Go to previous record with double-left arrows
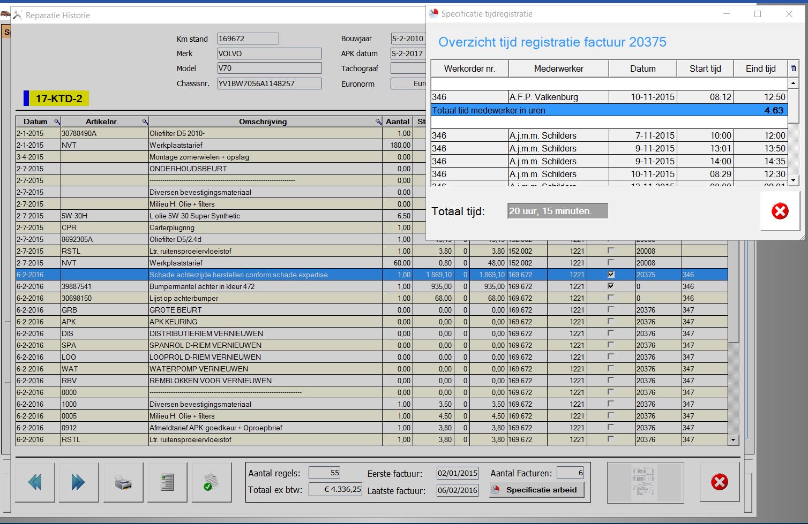 pos(35,482)
